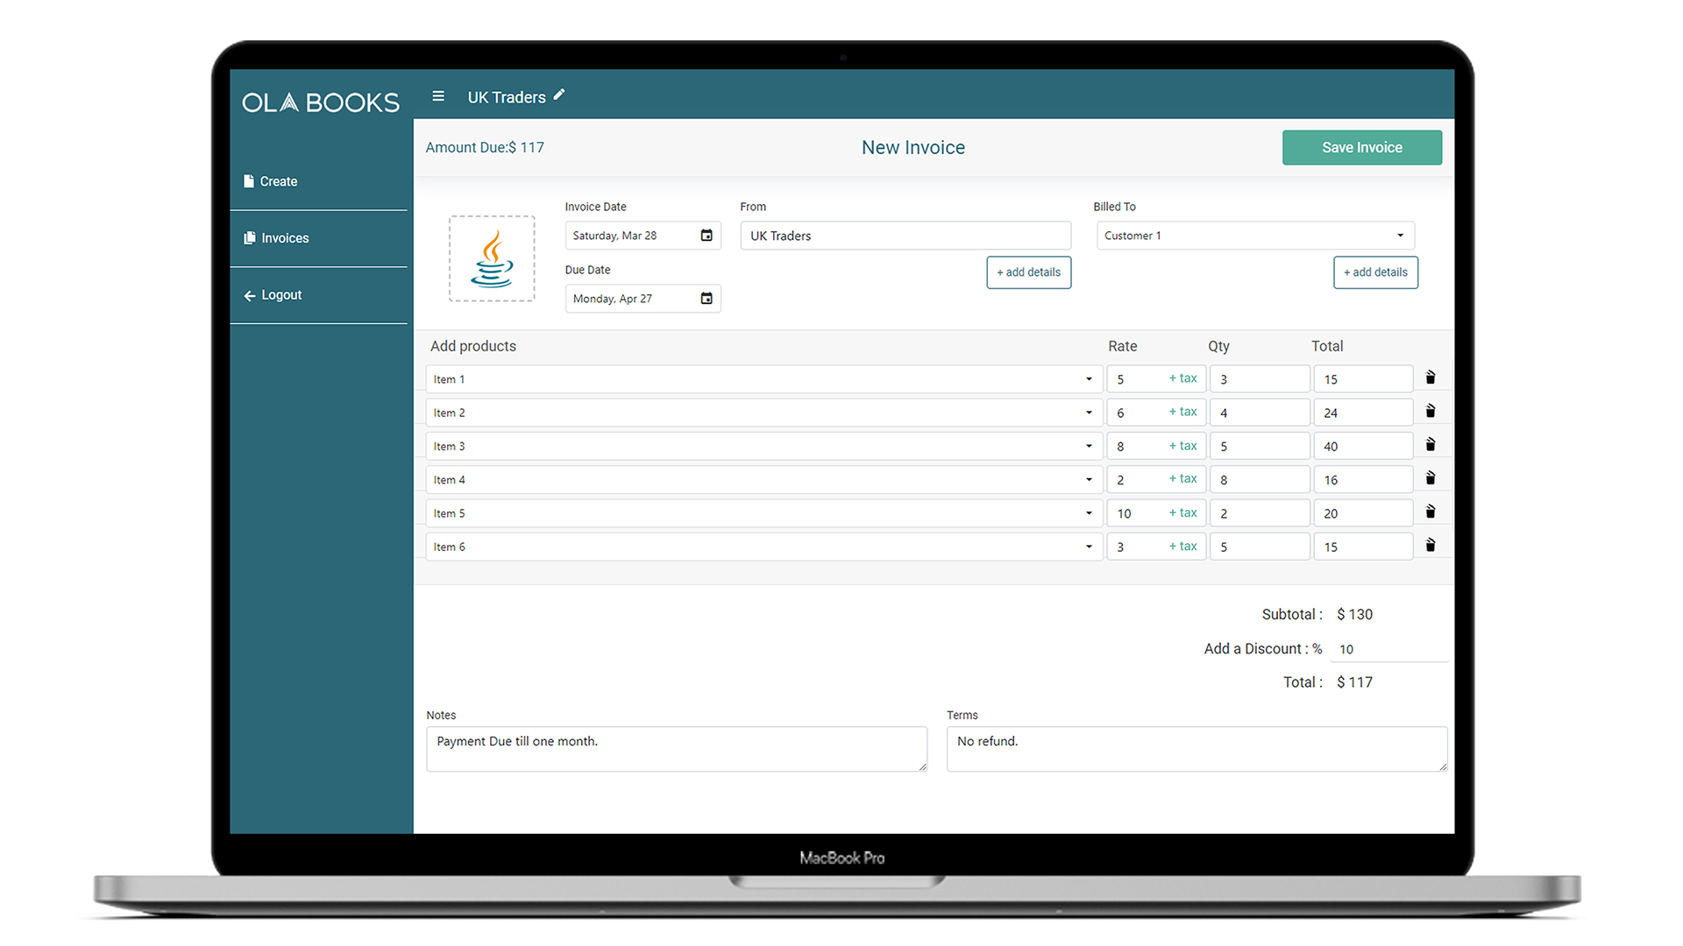
Task: Open the Invoice Date calendar picker
Action: (x=707, y=236)
